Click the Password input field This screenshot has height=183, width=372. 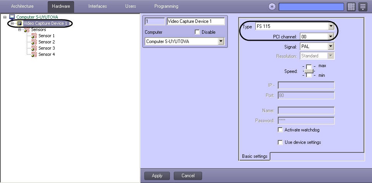(x=306, y=121)
